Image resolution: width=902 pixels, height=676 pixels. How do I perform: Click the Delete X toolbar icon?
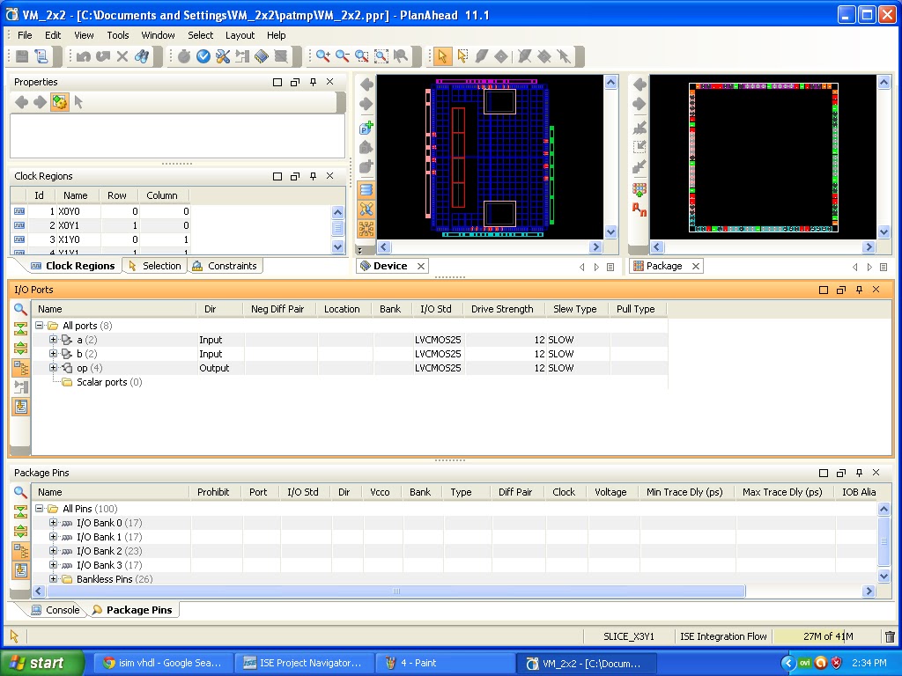pyautogui.click(x=122, y=55)
